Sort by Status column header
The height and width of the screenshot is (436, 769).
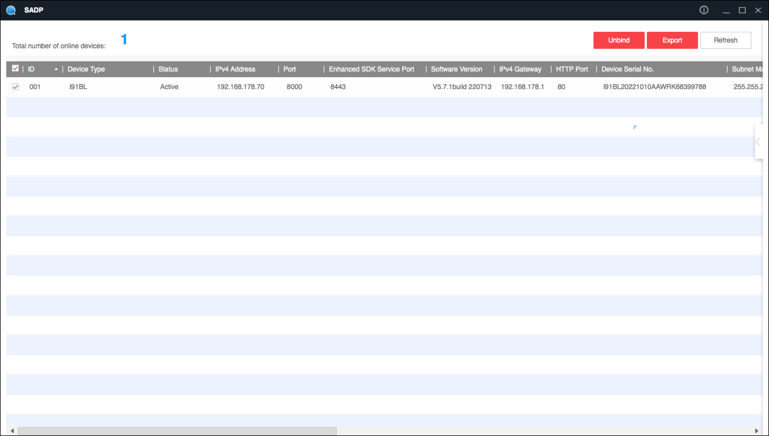[168, 69]
